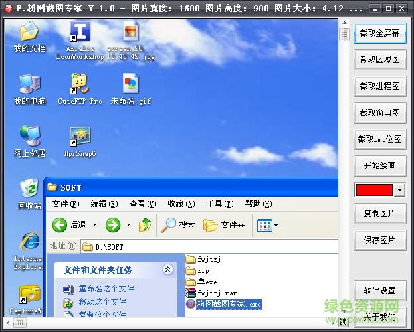Select the 单exe folder
The image size is (414, 332).
point(201,282)
